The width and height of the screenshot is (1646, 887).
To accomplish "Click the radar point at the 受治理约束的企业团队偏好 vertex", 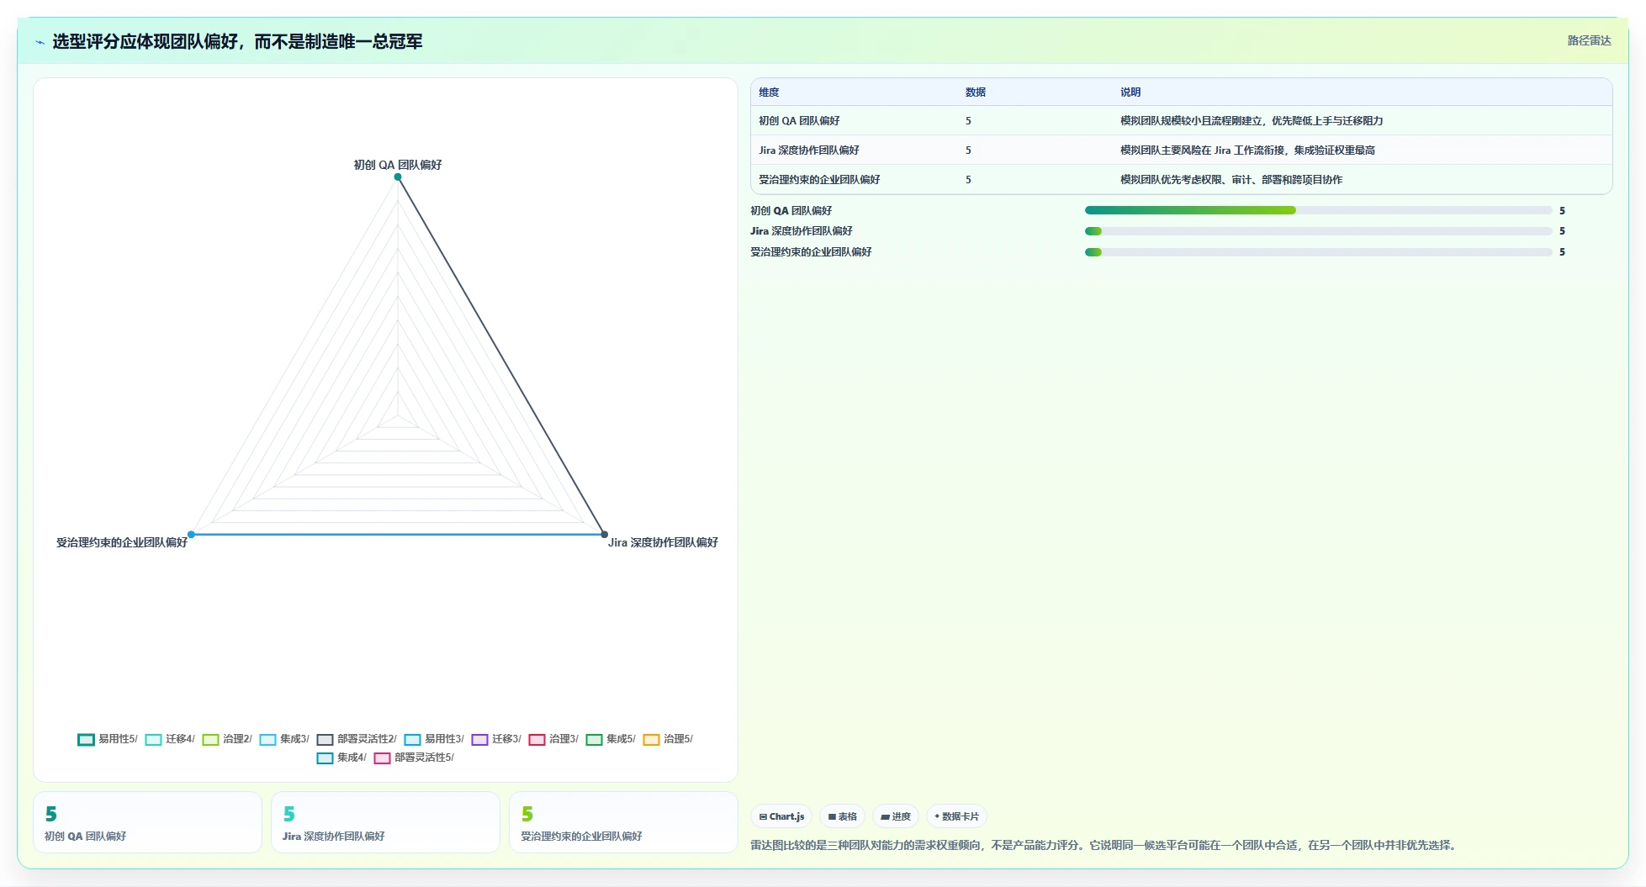I will 192,534.
